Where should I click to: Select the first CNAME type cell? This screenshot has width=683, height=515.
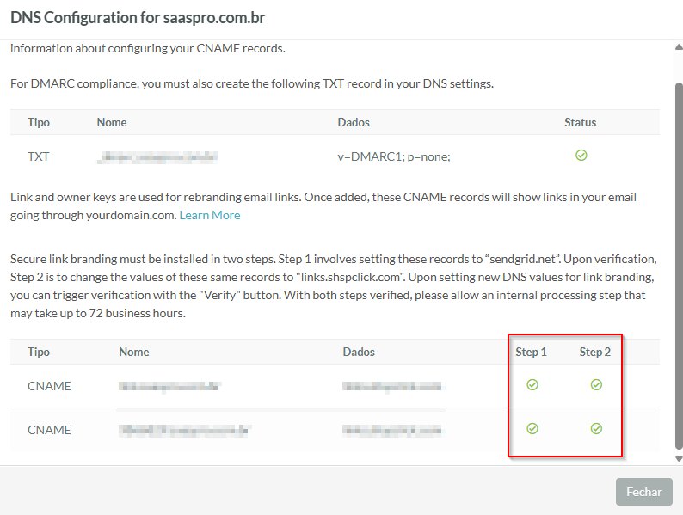(49, 386)
